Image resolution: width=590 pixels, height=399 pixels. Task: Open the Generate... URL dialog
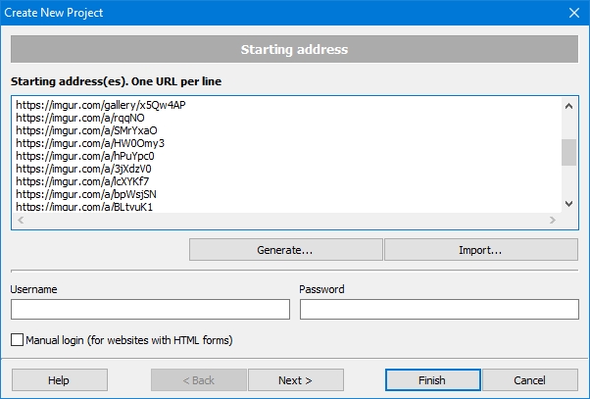[x=285, y=250]
